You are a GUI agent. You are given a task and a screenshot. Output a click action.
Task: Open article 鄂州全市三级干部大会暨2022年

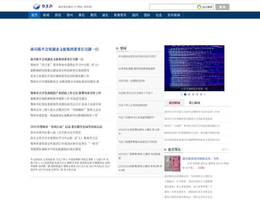[x=66, y=110]
